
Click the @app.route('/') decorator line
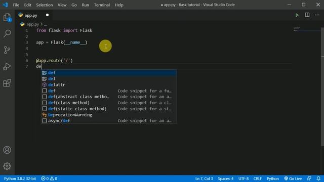pos(54,61)
